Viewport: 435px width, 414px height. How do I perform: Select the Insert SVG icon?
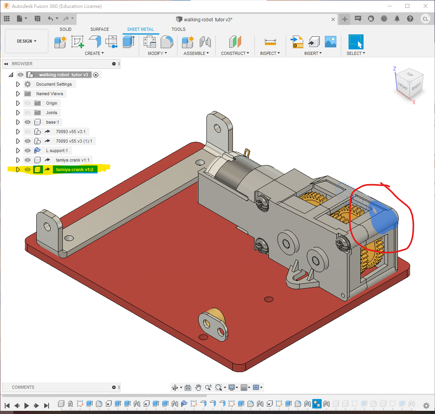[296, 41]
